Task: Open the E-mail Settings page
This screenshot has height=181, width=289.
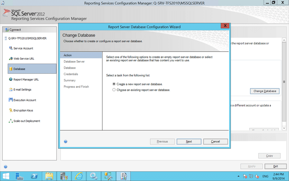Action: coord(22,89)
